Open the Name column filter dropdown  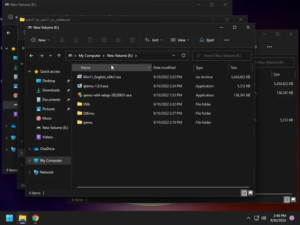pyautogui.click(x=149, y=68)
